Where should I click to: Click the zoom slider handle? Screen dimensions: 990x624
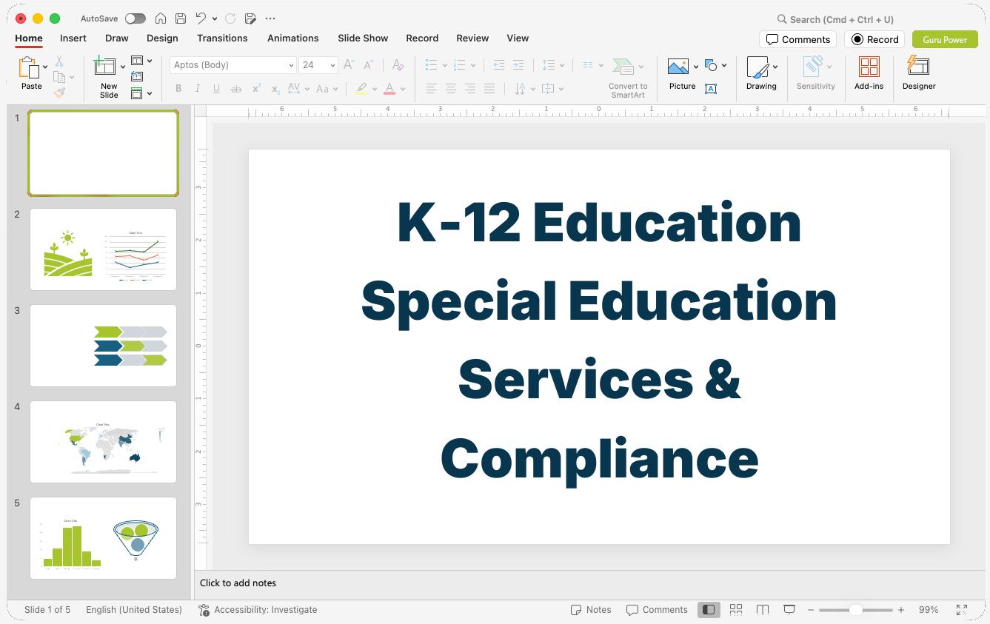point(855,610)
